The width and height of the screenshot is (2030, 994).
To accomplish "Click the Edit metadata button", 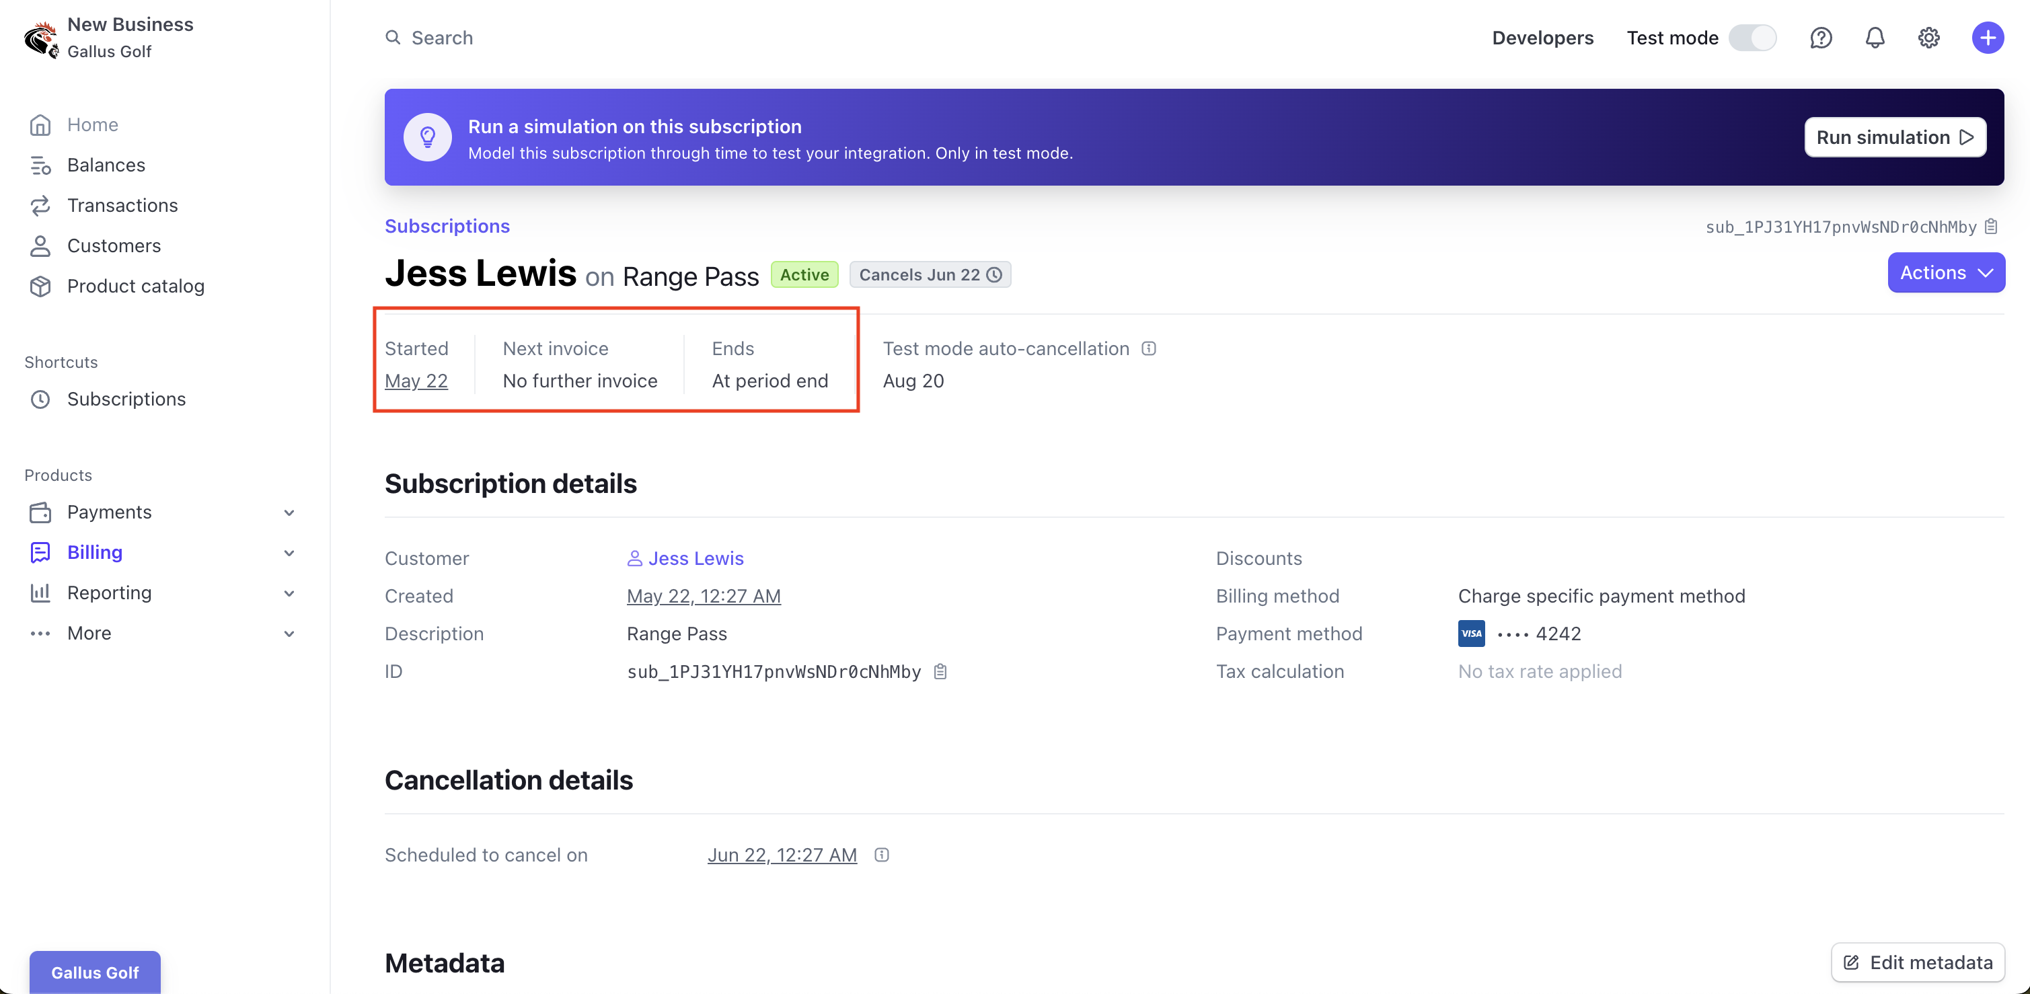I will tap(1918, 962).
